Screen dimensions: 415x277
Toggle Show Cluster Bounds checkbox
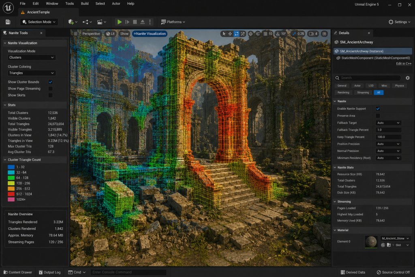51,82
